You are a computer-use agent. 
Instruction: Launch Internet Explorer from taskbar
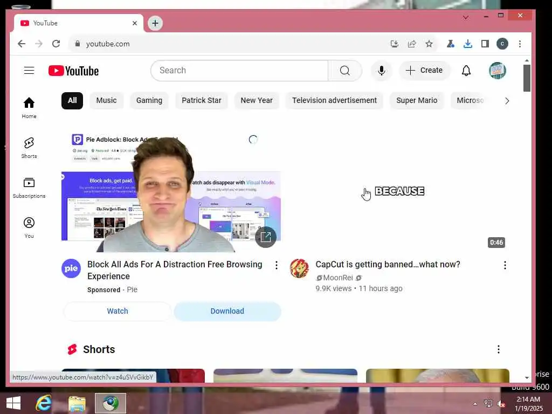pyautogui.click(x=44, y=403)
